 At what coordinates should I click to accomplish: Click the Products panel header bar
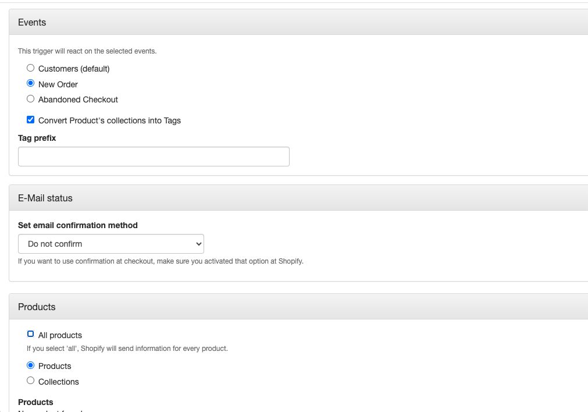pos(298,307)
